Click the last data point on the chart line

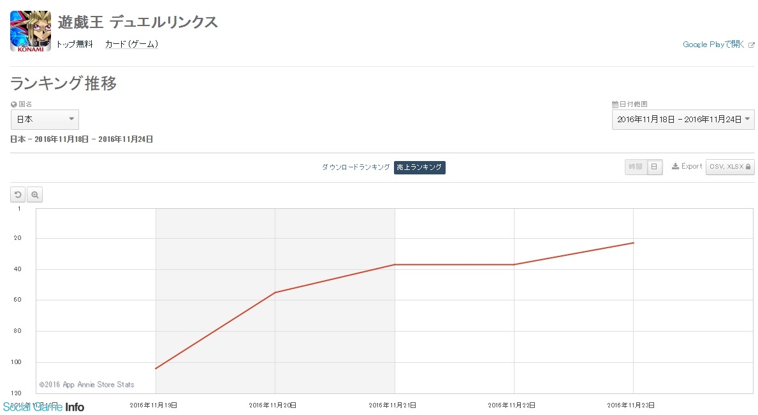[x=633, y=243]
